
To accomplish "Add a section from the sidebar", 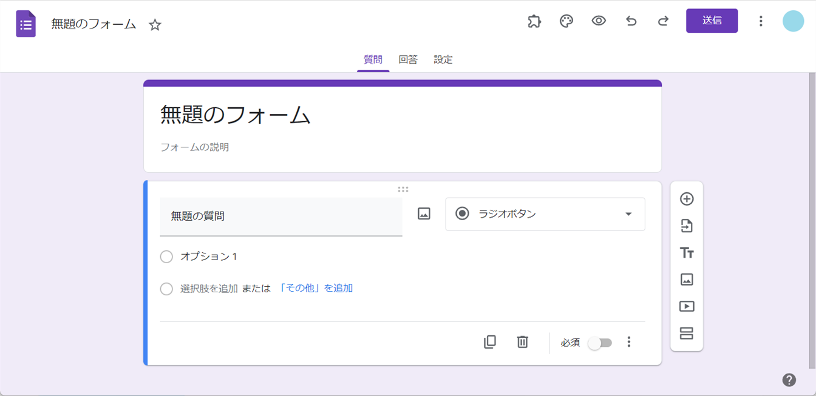I will [686, 334].
